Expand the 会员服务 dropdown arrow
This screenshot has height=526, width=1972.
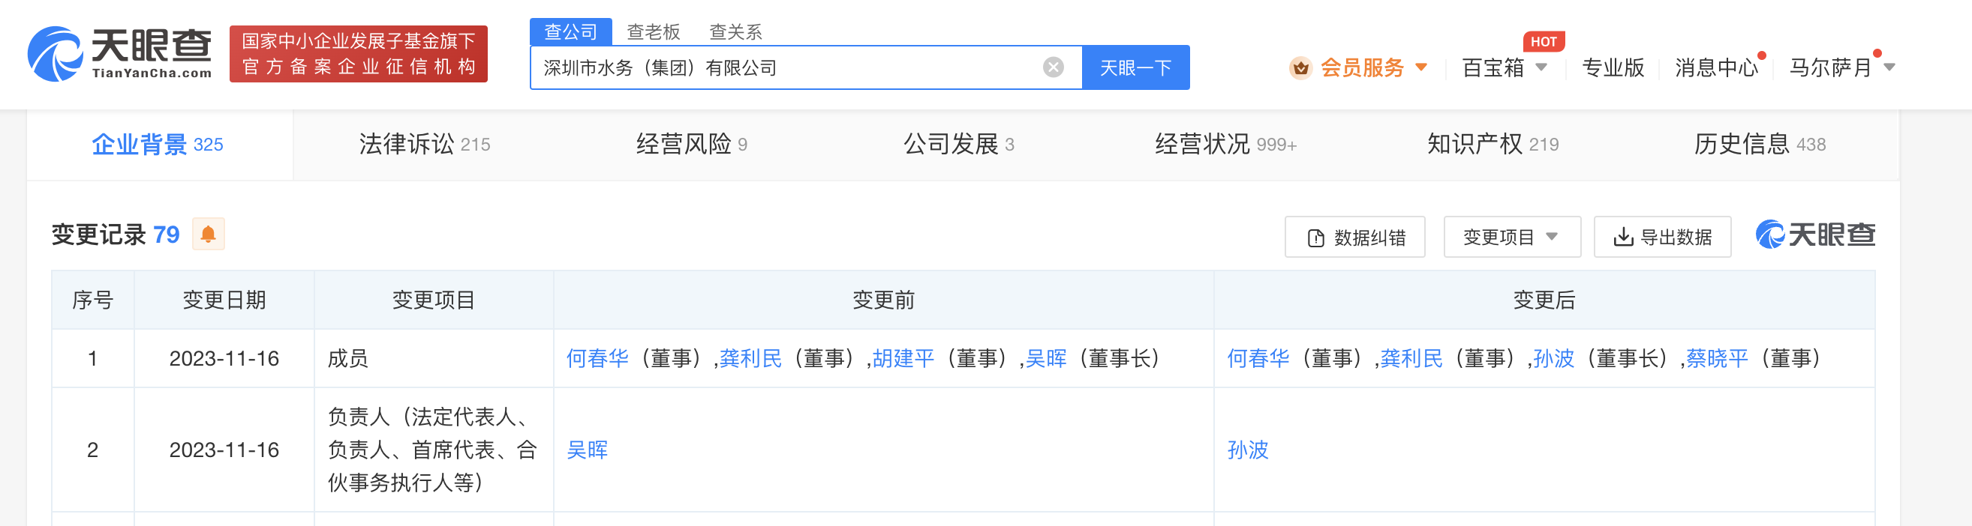click(1420, 67)
